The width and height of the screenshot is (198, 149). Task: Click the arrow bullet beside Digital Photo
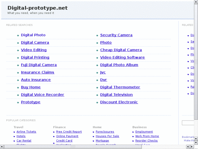[18, 35]
